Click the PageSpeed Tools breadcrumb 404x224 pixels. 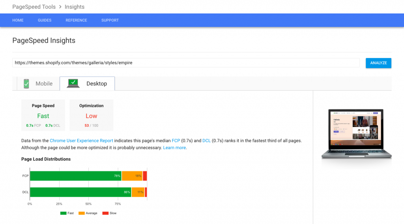[34, 7]
